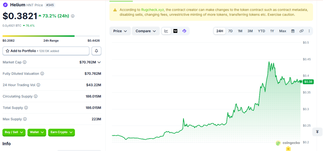Select the 1Y chart range
This screenshot has width=323, height=151.
(x=272, y=31)
